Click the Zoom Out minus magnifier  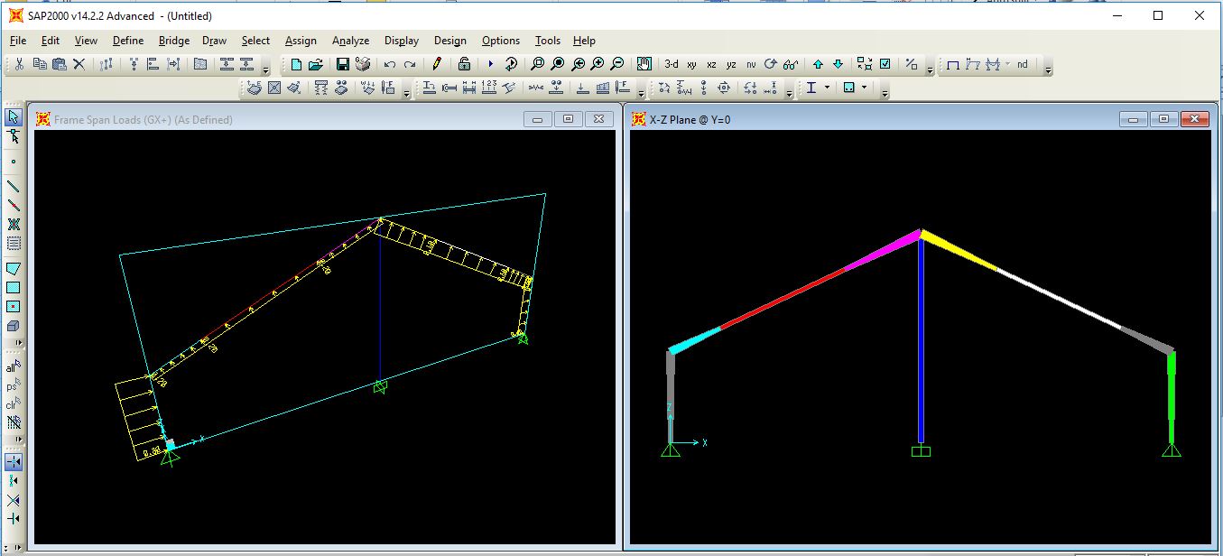(x=617, y=64)
